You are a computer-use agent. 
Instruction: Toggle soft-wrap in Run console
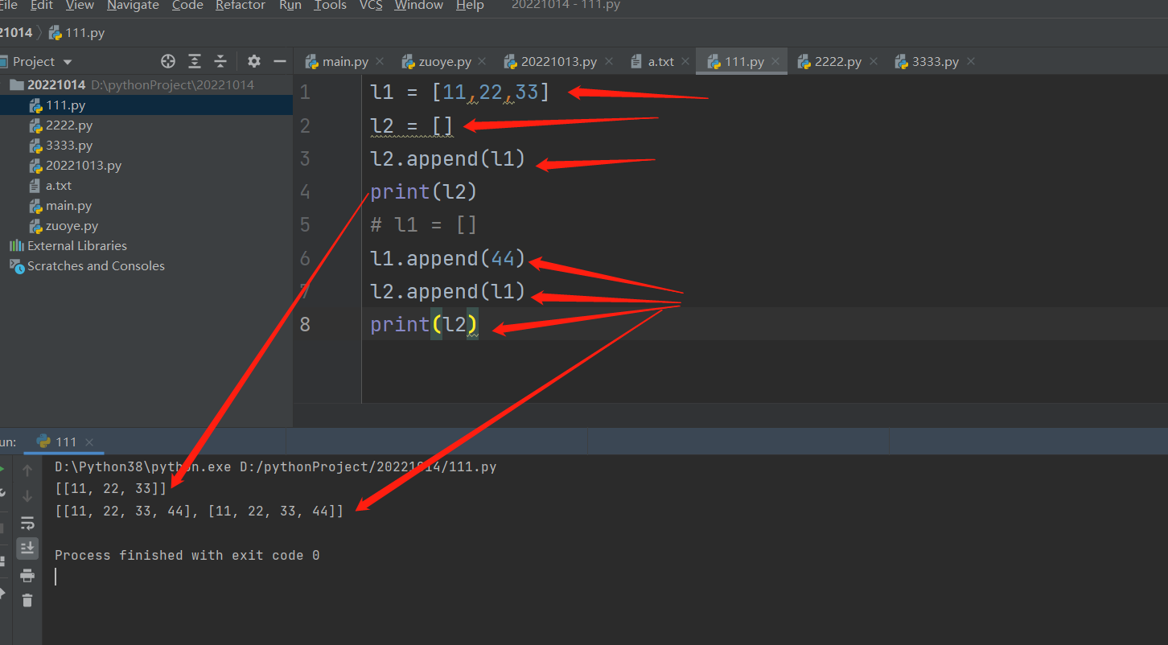[x=27, y=523]
